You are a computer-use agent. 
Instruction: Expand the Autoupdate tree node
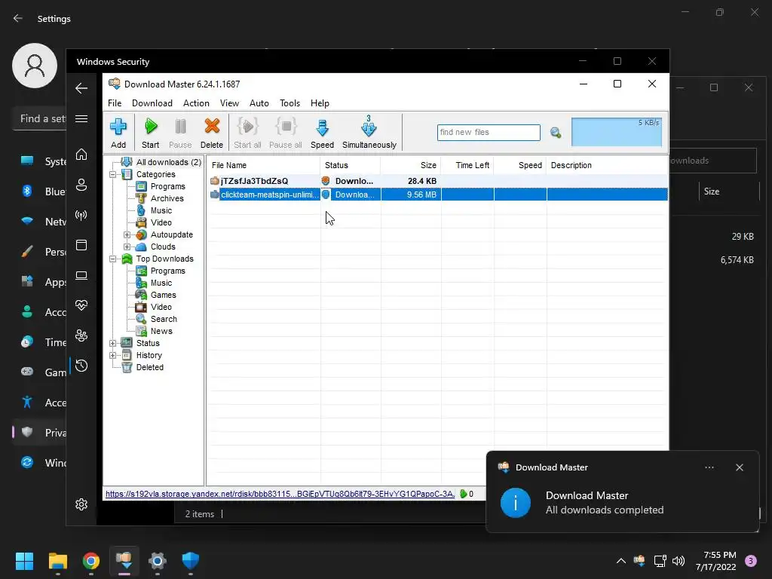127,235
